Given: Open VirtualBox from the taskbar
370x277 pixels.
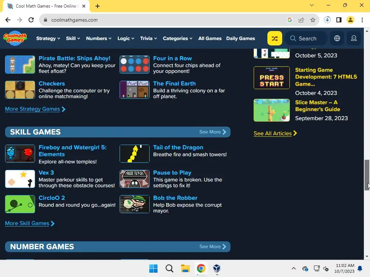Looking at the screenshot, I should [217, 268].
